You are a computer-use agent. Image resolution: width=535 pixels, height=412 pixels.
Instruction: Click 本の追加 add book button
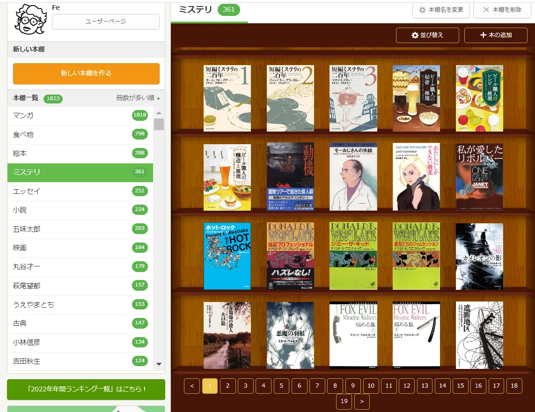click(496, 35)
